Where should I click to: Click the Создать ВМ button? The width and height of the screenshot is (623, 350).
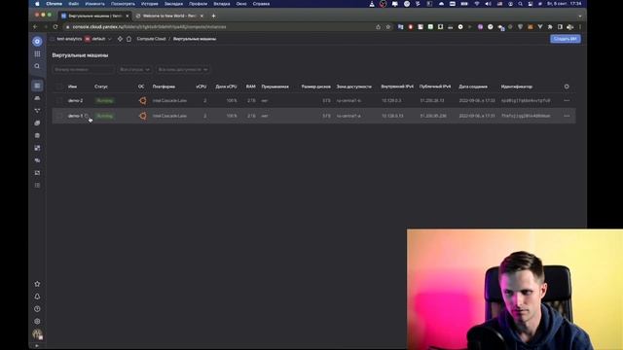click(x=566, y=39)
